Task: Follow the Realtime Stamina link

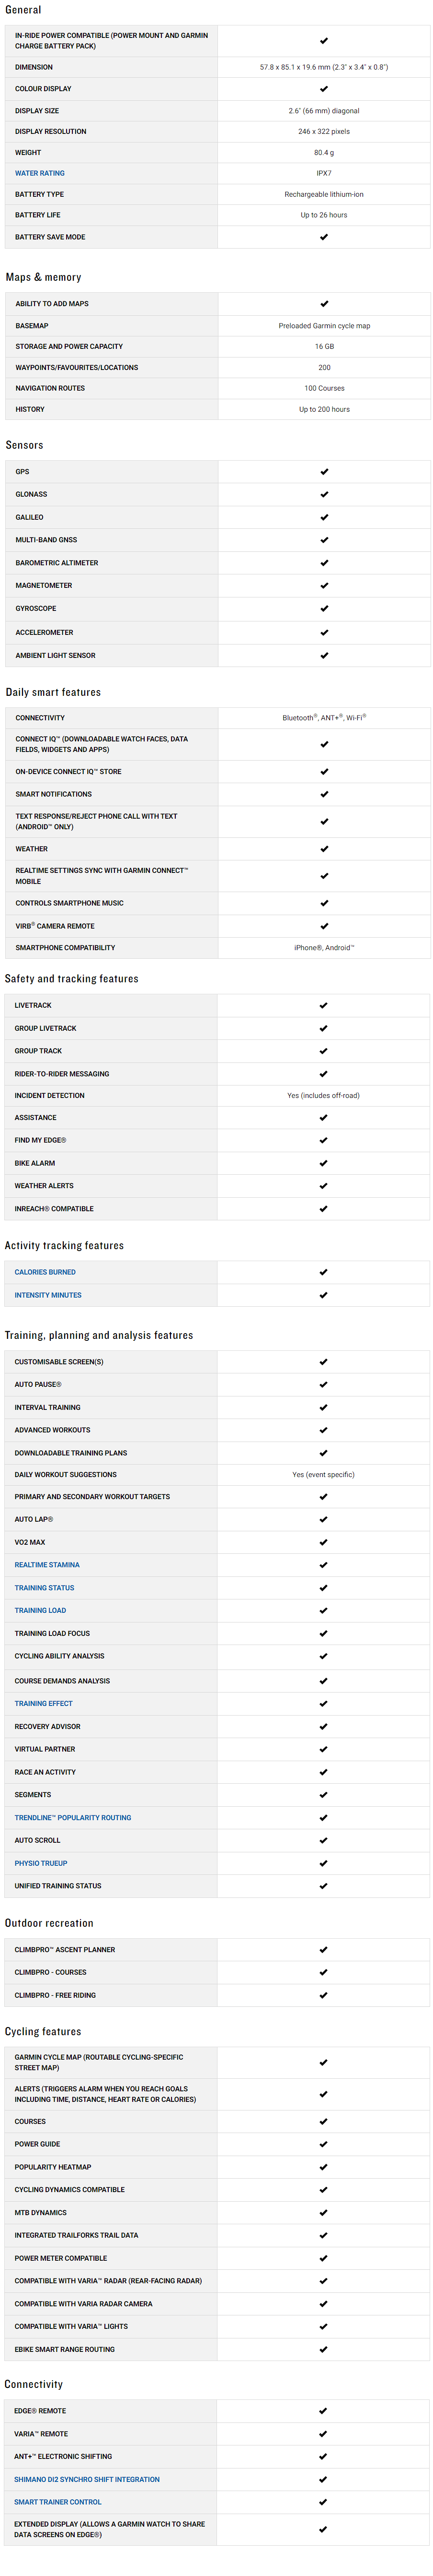Action: pos(47,1565)
